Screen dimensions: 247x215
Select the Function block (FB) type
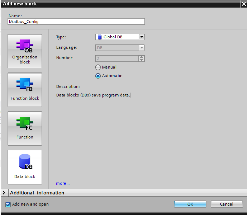point(25,90)
